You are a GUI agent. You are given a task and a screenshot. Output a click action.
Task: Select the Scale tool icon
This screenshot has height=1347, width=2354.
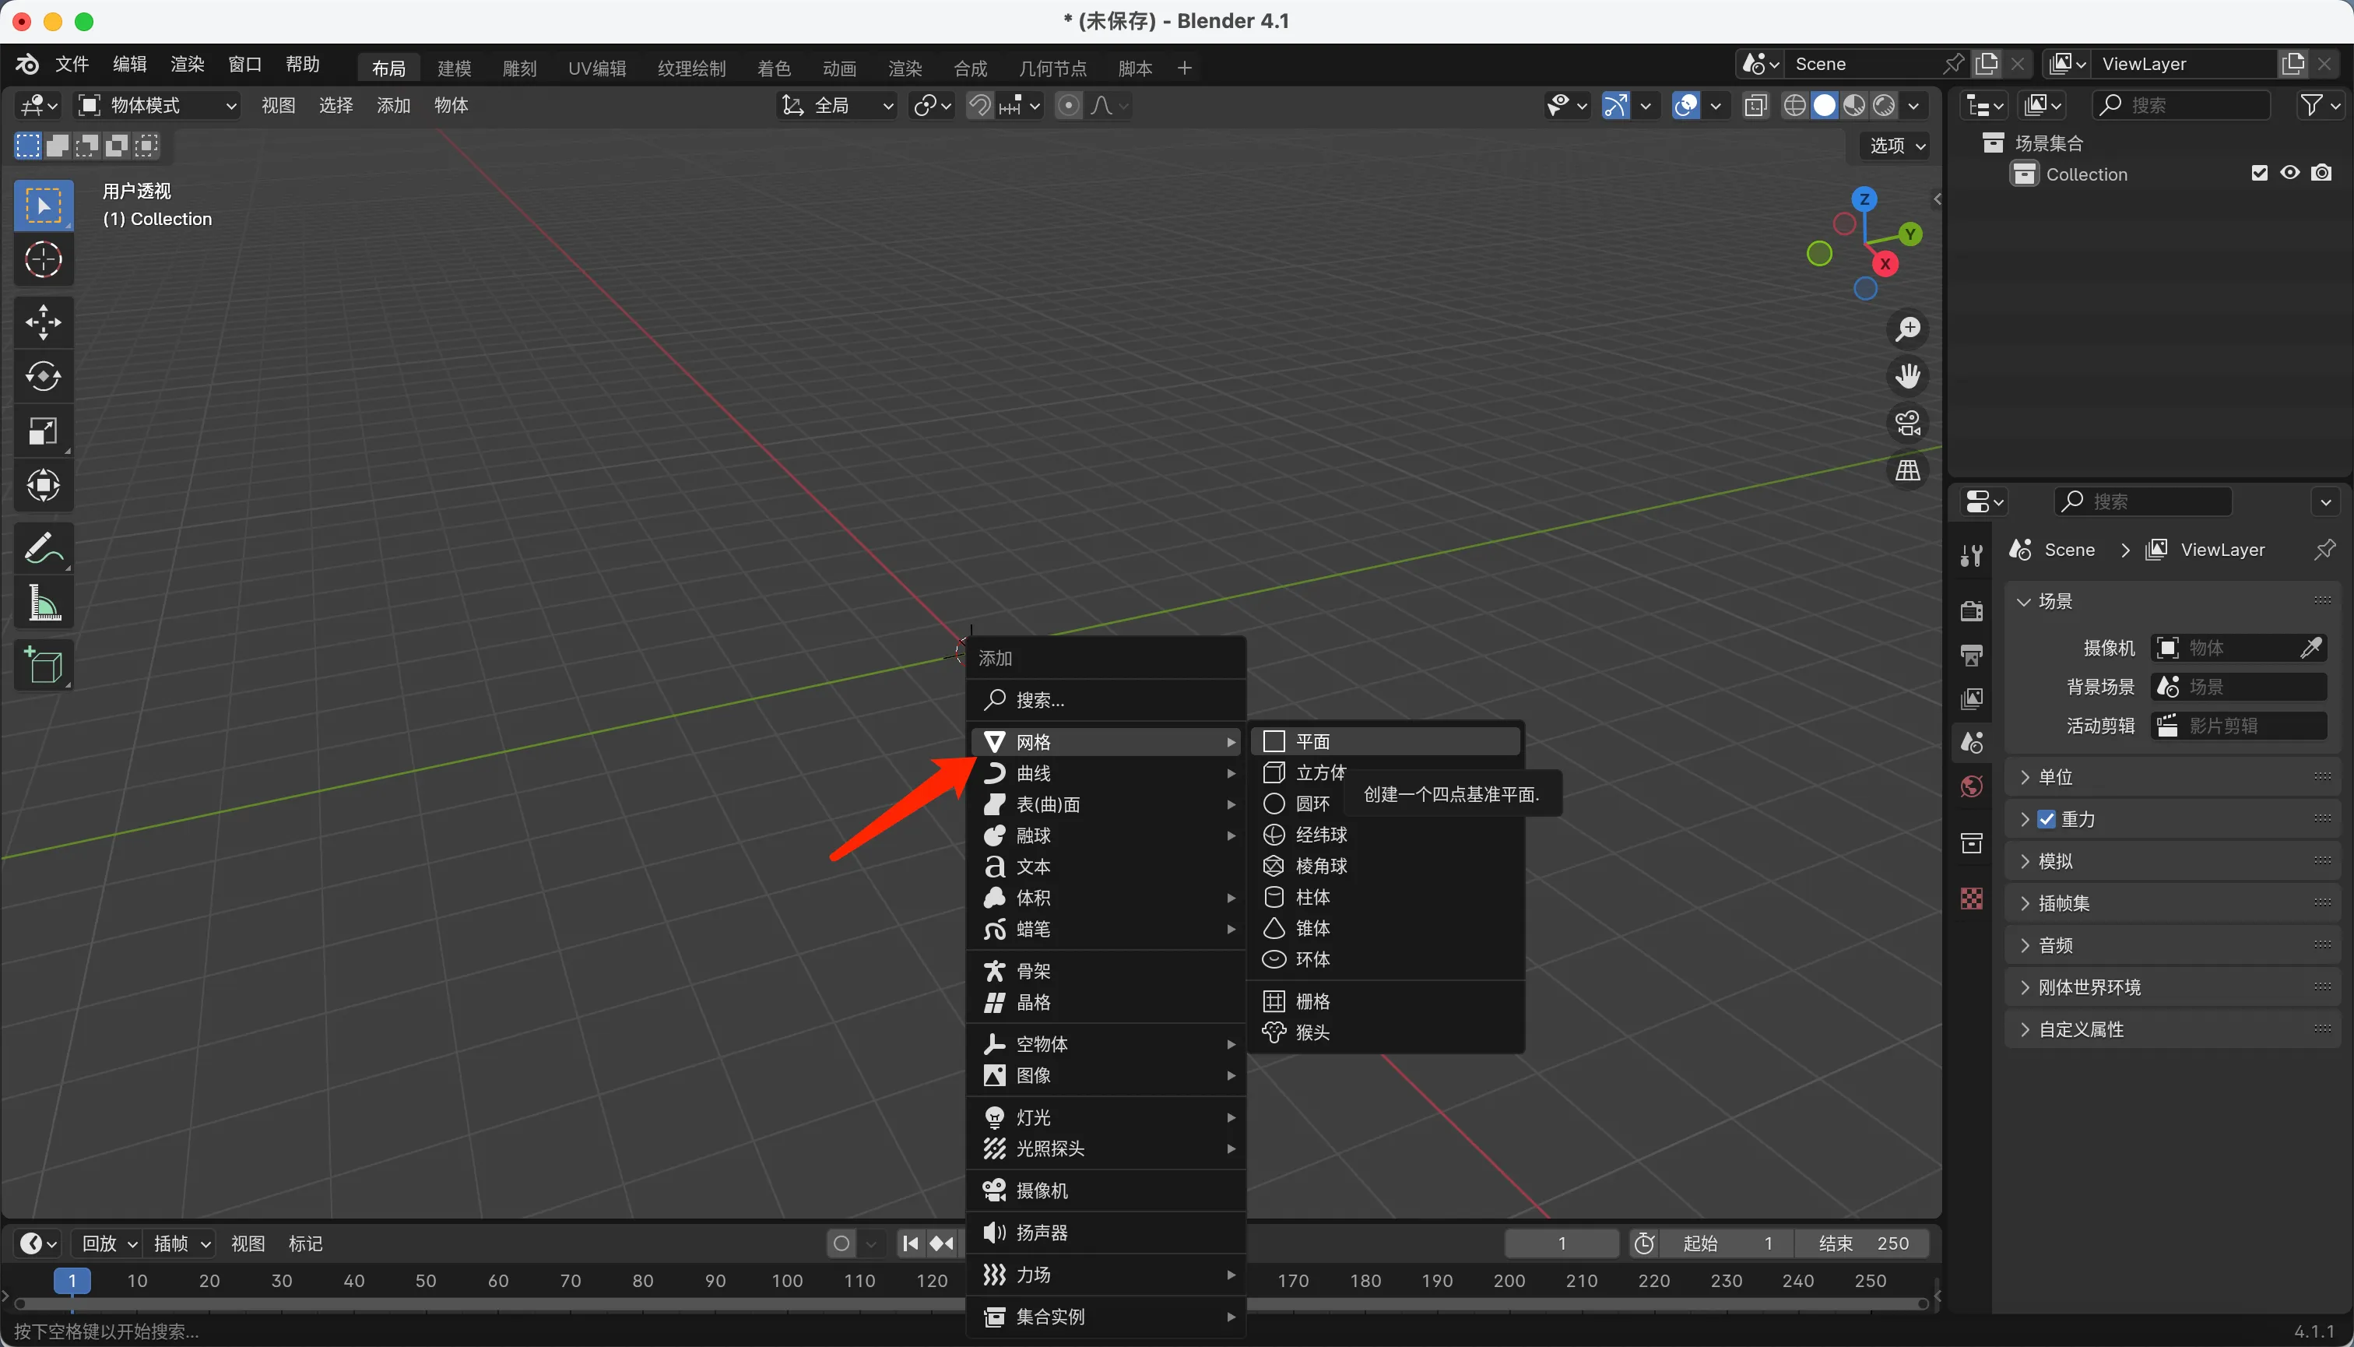coord(43,431)
